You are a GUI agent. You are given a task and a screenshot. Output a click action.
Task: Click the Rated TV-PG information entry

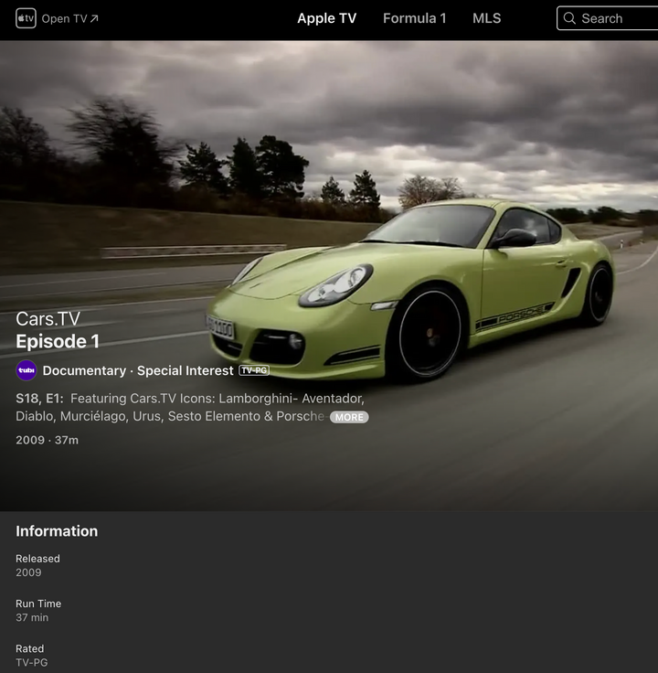[30, 656]
